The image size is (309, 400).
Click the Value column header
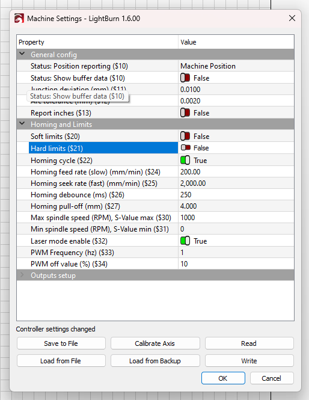tap(236, 42)
